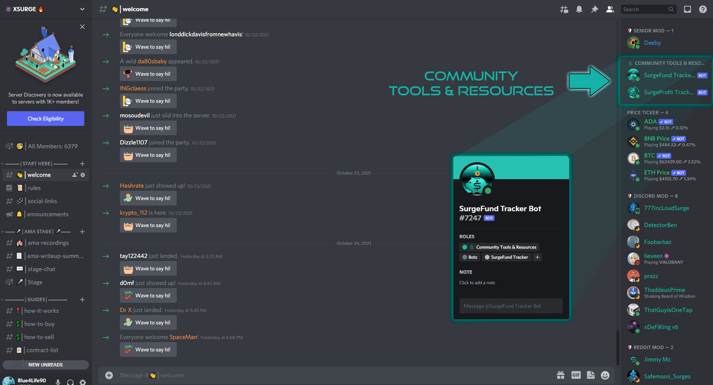Viewport: 713px width, 385px height.
Task: Add channel to START HERE category
Action: click(x=82, y=164)
